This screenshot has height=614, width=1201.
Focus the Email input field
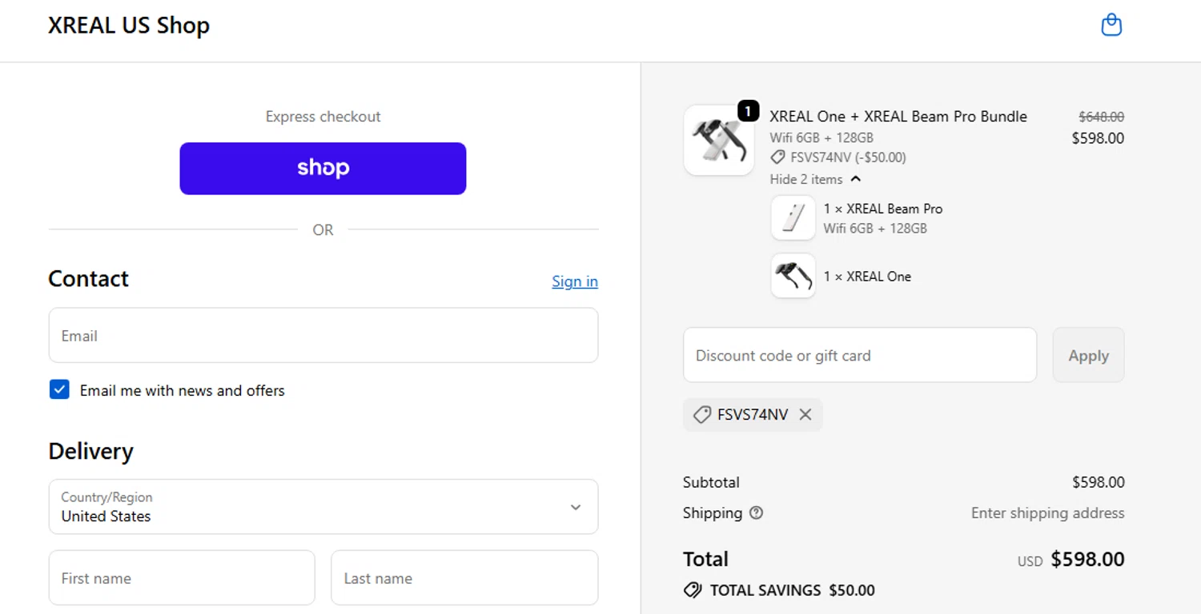[323, 336]
